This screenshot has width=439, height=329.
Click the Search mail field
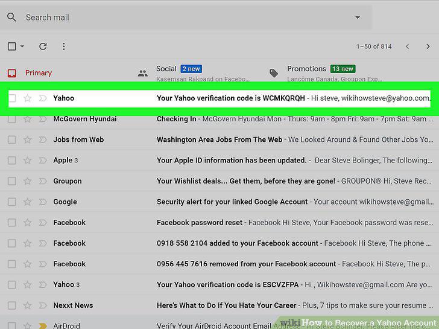[x=185, y=18]
